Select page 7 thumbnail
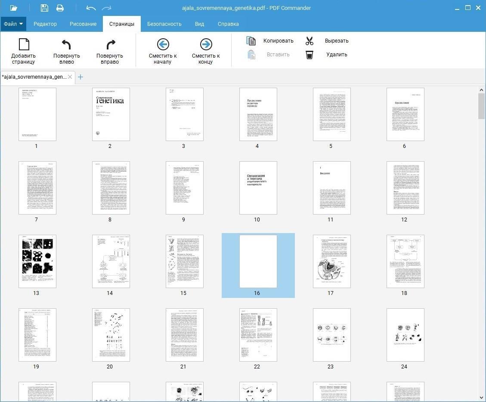This screenshot has height=402, width=486. [x=37, y=188]
